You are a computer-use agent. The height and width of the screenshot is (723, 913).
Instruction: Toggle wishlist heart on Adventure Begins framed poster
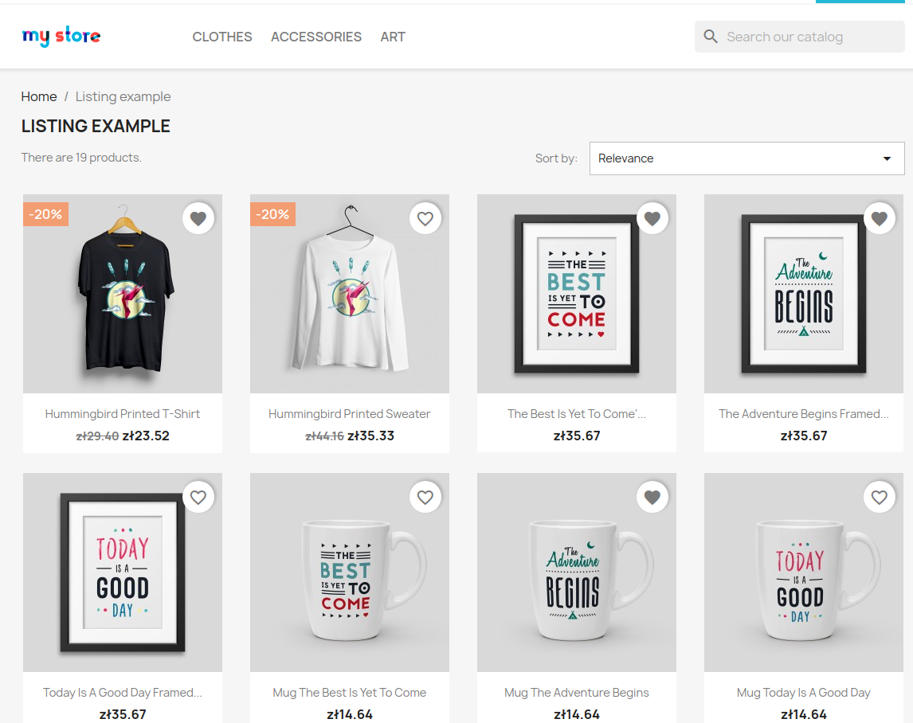(880, 218)
